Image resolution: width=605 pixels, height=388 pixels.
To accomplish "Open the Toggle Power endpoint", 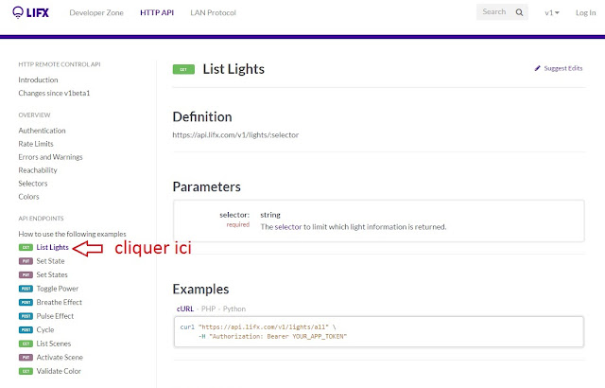I will pyautogui.click(x=58, y=289).
